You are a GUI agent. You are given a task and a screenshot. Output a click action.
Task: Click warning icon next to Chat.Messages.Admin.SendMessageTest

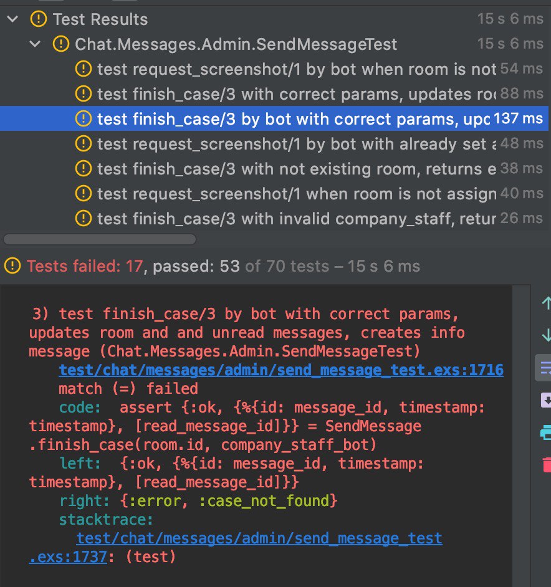(61, 44)
